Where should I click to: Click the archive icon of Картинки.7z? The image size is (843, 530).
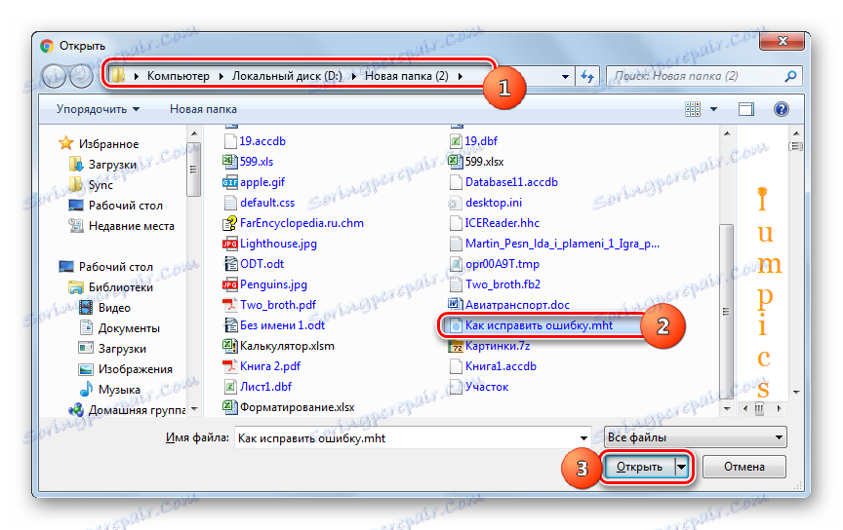[x=456, y=346]
